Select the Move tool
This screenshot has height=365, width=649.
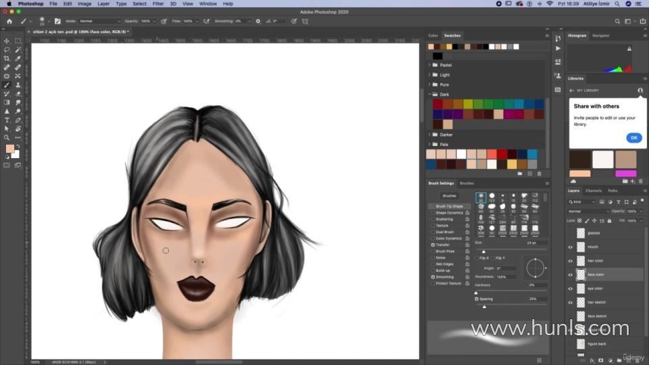tap(7, 41)
